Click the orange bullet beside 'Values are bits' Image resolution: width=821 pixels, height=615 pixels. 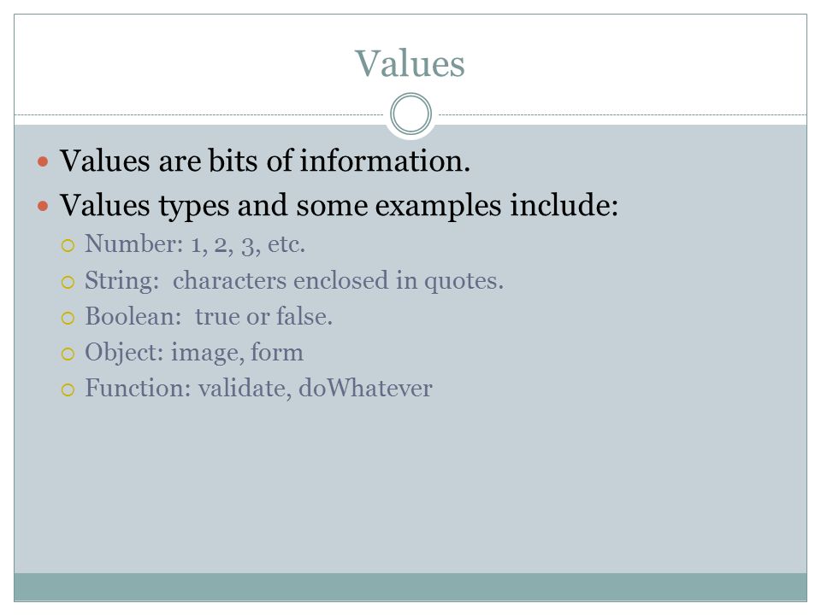[43, 161]
